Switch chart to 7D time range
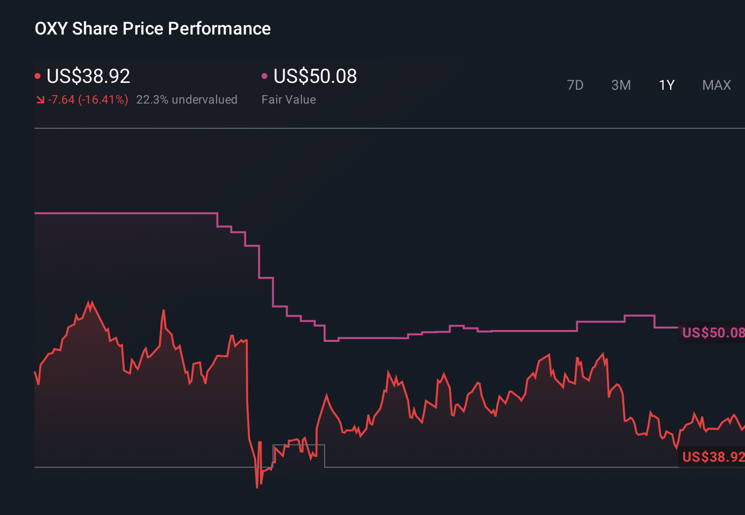The image size is (745, 515). (575, 85)
